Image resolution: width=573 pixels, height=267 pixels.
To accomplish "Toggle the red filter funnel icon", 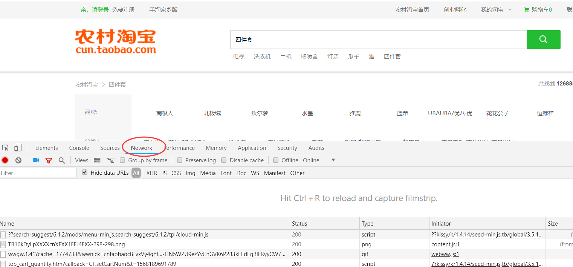I will 49,160.
